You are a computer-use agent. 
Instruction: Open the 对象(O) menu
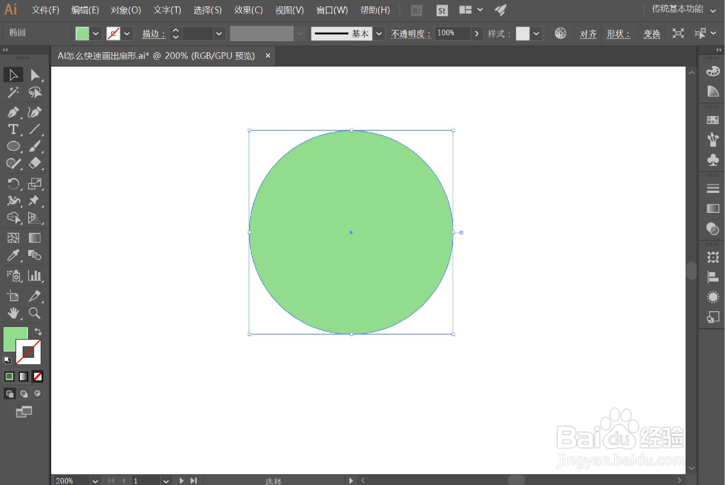[126, 10]
